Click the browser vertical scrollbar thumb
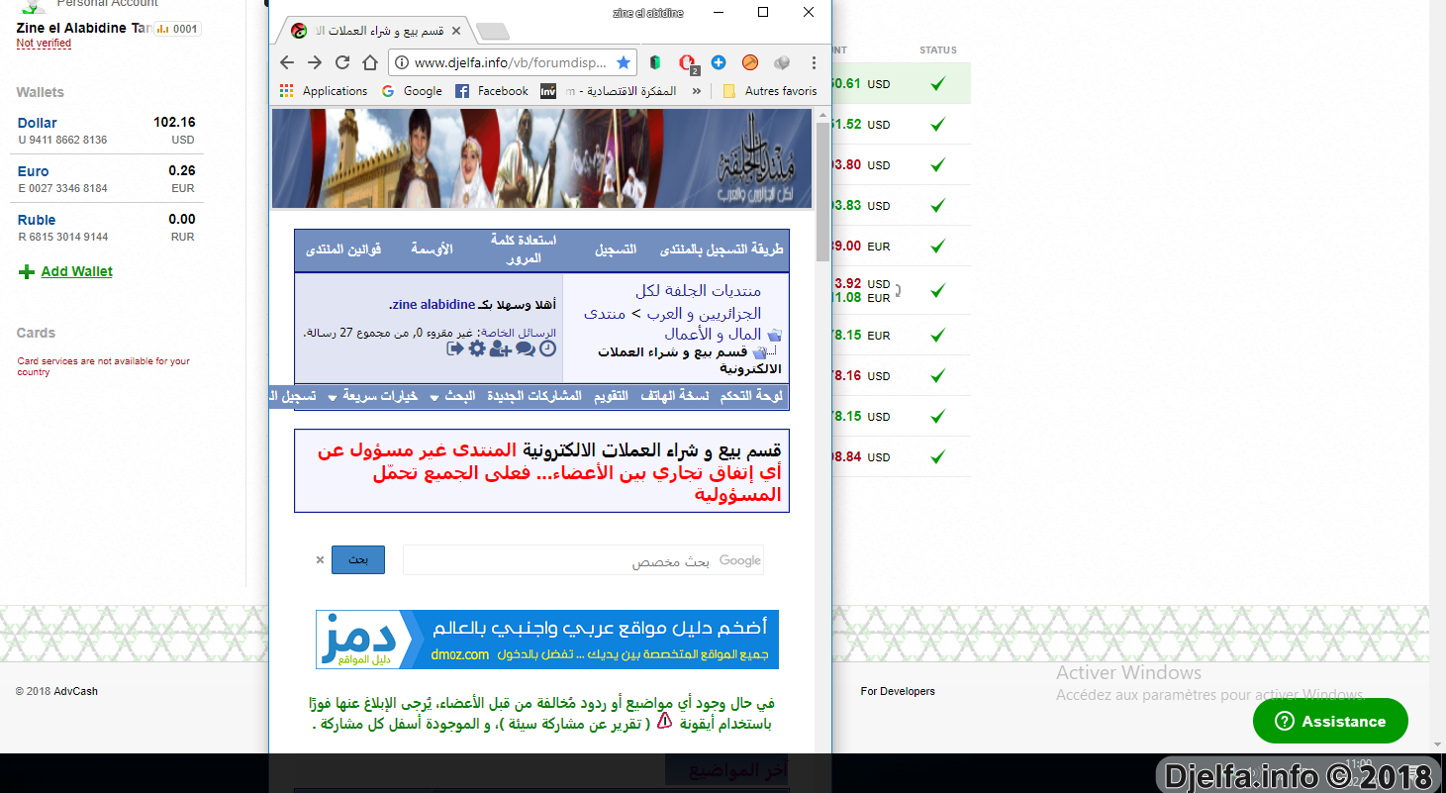The image size is (1446, 793). coord(822,192)
